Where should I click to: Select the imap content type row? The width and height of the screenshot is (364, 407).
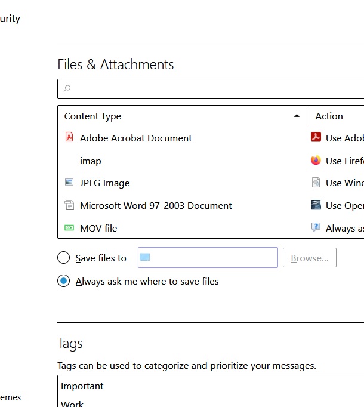(91, 161)
